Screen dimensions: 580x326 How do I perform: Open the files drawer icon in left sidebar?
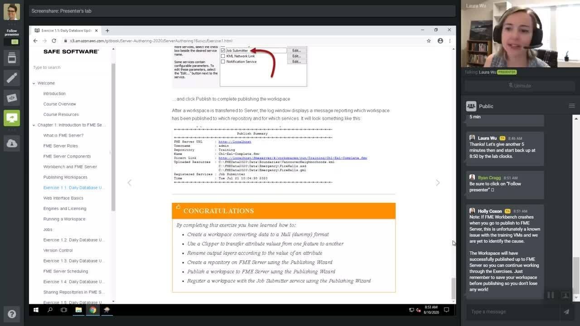point(12,58)
